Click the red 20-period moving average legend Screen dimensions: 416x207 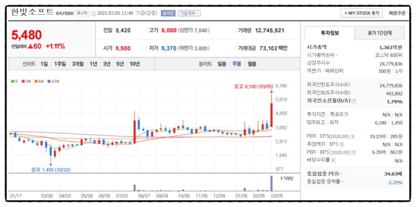(26, 82)
